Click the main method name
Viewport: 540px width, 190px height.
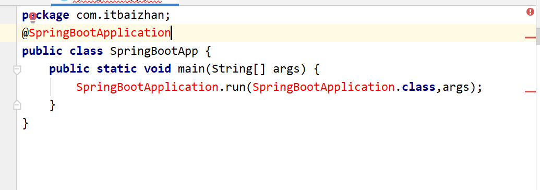[191, 69]
